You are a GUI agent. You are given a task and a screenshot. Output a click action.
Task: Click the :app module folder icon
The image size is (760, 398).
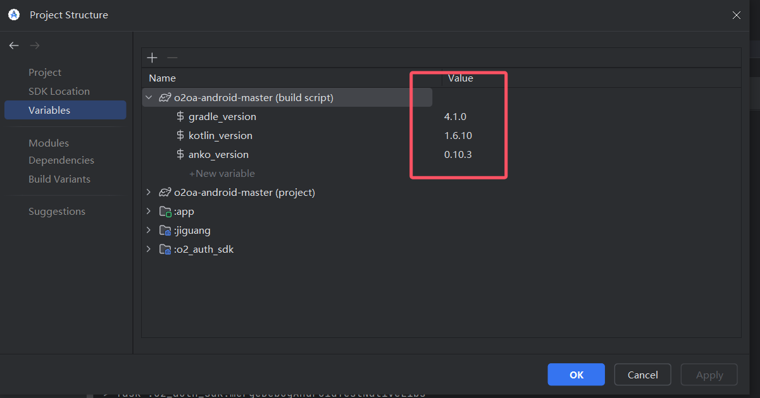[x=166, y=212]
